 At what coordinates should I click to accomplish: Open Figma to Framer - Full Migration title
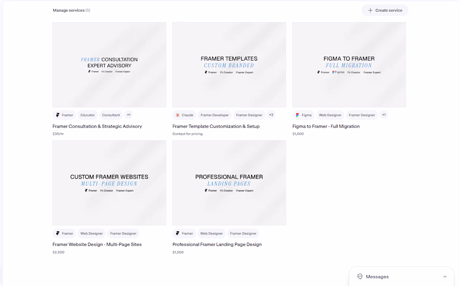(x=326, y=126)
